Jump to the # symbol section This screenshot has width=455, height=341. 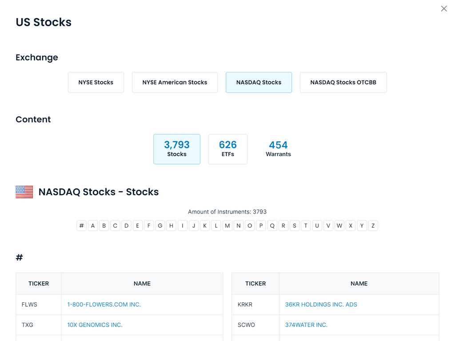coord(81,226)
